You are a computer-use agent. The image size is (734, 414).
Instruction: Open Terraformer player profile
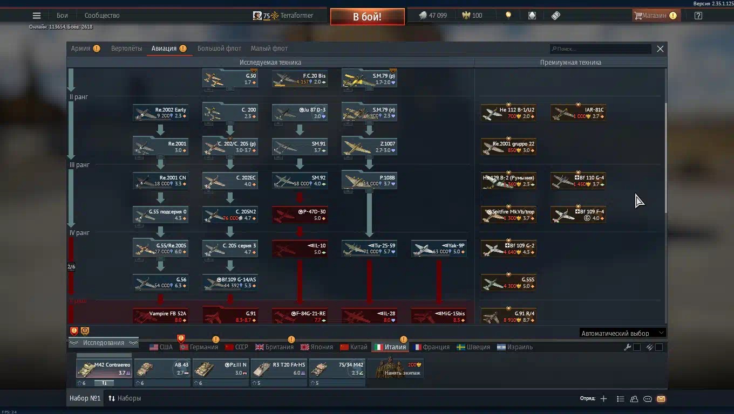283,16
